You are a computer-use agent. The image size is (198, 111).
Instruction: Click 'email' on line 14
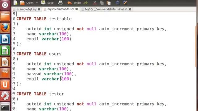tap(32, 39)
